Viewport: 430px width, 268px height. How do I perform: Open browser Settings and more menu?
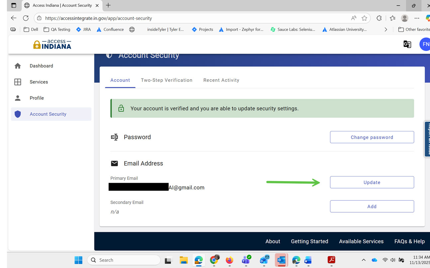(x=417, y=18)
